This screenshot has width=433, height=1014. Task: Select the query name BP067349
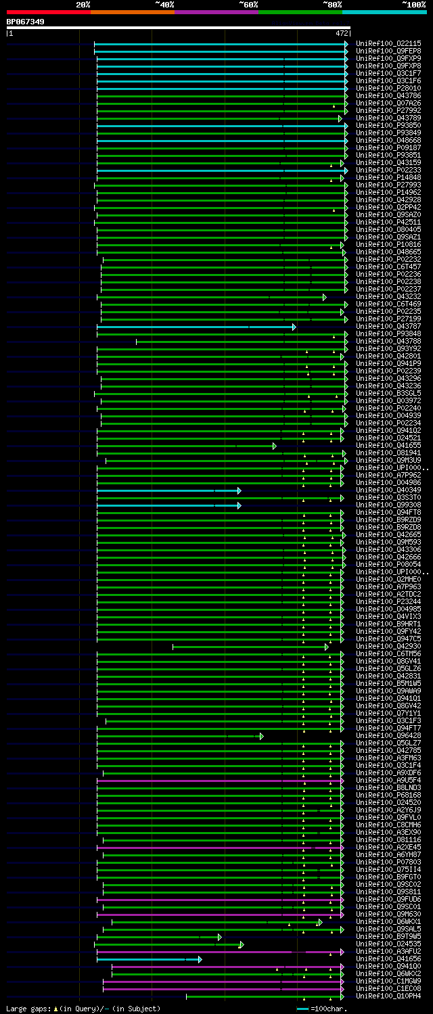click(26, 22)
